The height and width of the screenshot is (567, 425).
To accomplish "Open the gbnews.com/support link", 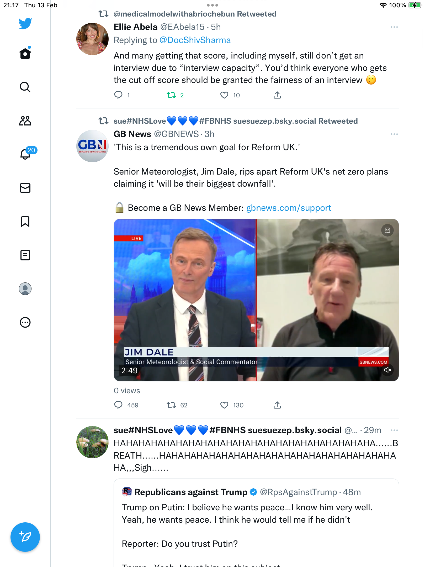I will 289,208.
